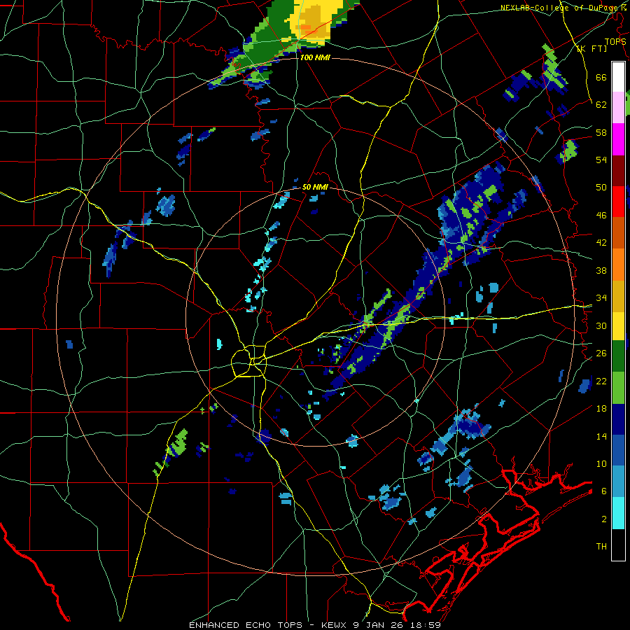Pick the cyan legend swatch
The width and height of the screenshot is (630, 630).
click(618, 513)
